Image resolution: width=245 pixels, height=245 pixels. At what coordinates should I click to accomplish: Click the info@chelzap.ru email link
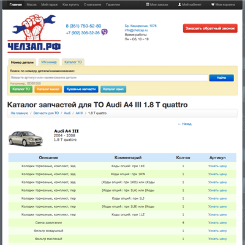coord(136,30)
